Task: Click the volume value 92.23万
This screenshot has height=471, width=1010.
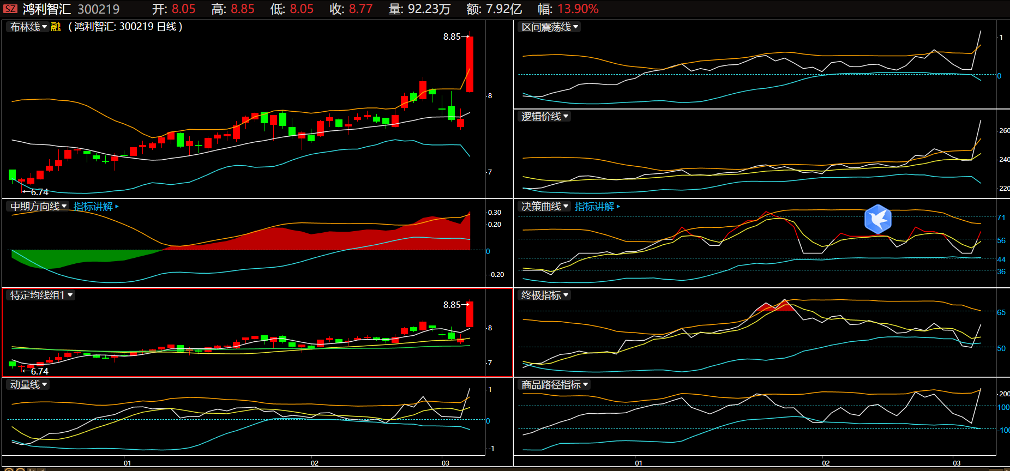Action: pos(429,9)
